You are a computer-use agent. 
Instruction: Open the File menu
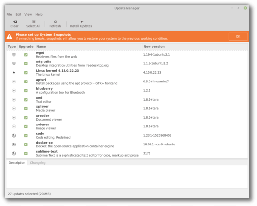click(9, 15)
